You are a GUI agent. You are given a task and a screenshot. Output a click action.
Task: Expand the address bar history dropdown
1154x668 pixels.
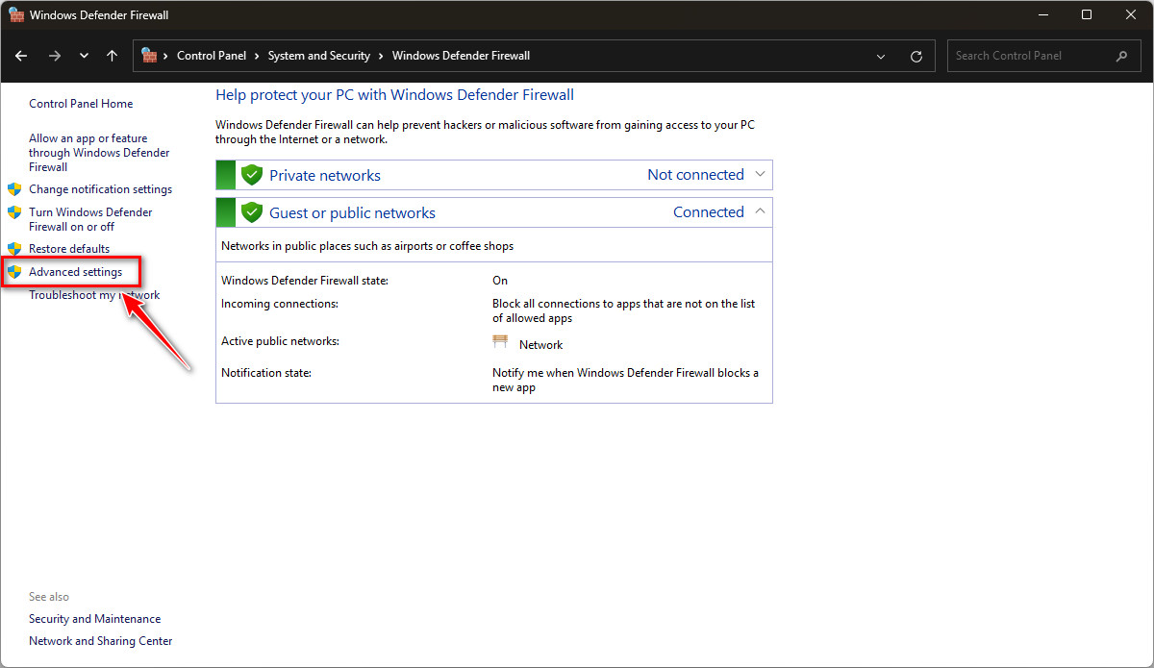click(x=882, y=57)
